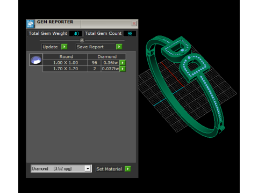Click the green arrow on 0.36tw row
Viewport: 258px width, 193px height.
click(x=123, y=63)
